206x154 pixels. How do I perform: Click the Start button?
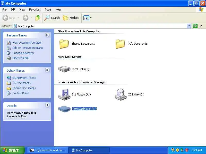point(12,150)
